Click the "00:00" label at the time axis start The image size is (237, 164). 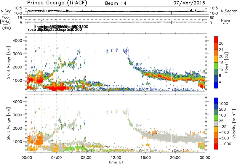[x=27, y=158]
